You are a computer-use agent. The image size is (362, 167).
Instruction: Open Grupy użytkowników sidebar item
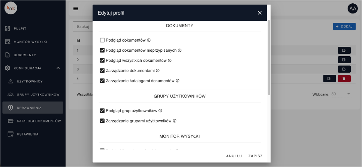38,94
